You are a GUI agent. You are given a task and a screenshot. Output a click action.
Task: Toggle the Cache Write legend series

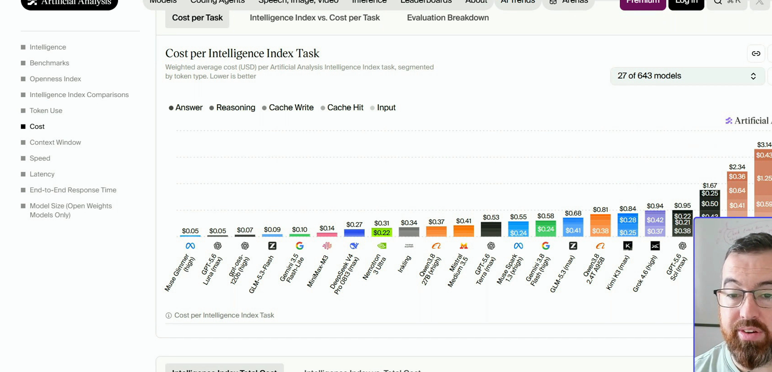(288, 107)
